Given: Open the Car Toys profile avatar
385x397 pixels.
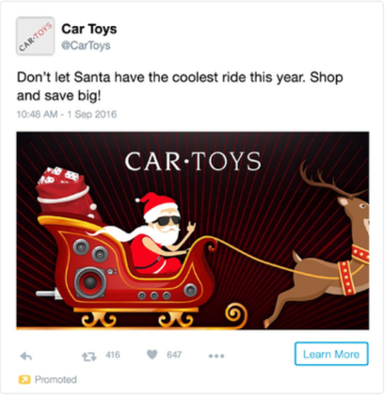Looking at the screenshot, I should pyautogui.click(x=35, y=36).
